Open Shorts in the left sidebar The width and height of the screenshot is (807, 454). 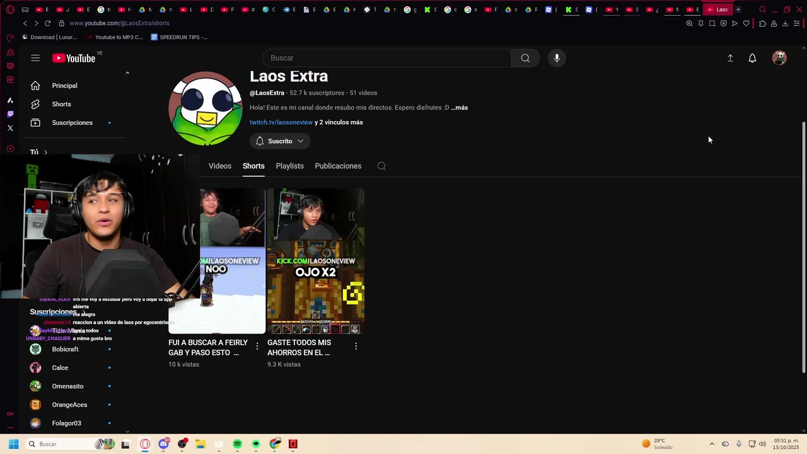click(x=74, y=104)
